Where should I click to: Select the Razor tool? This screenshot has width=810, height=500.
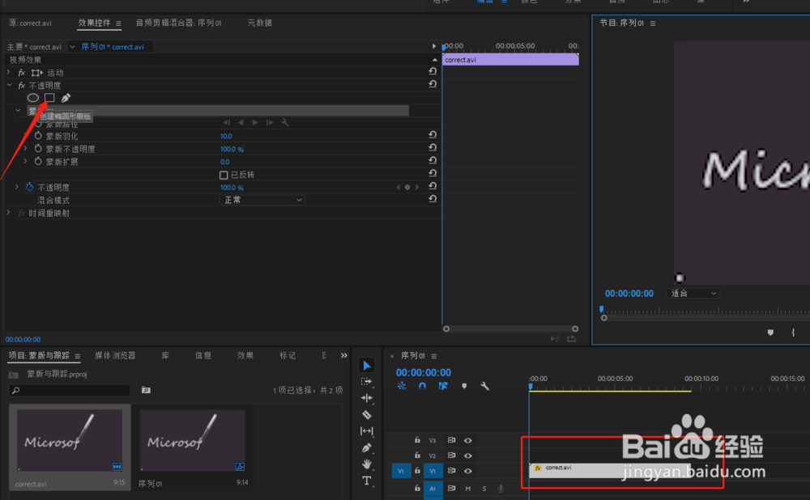367,415
